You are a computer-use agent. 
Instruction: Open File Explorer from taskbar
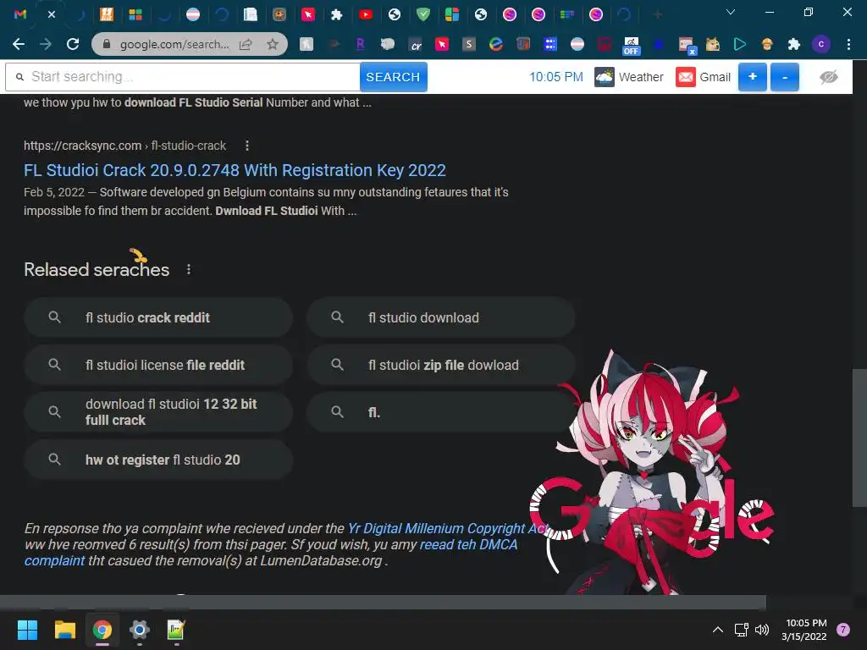click(x=64, y=630)
